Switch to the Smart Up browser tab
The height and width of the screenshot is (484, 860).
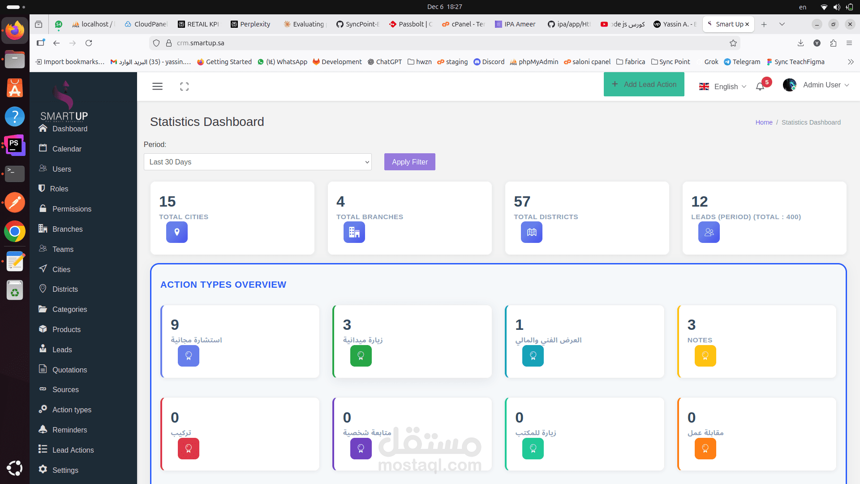(727, 24)
